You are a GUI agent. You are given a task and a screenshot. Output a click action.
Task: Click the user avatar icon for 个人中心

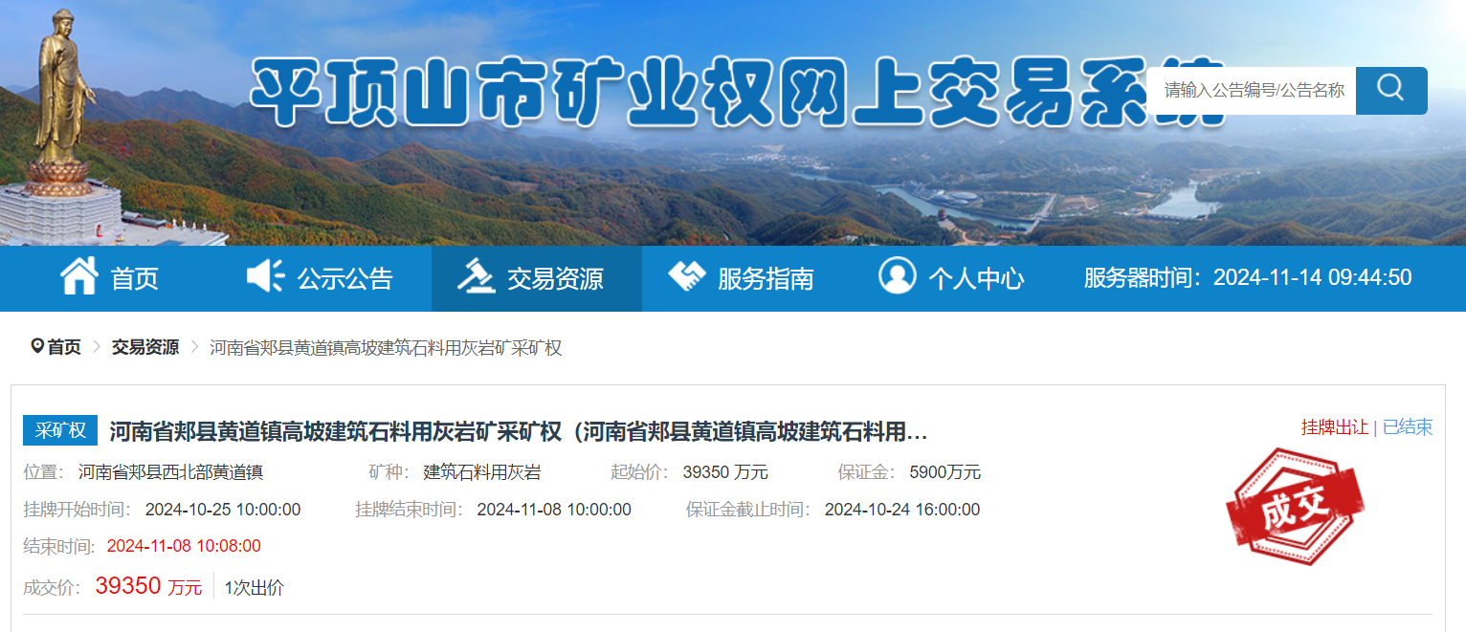point(897,277)
